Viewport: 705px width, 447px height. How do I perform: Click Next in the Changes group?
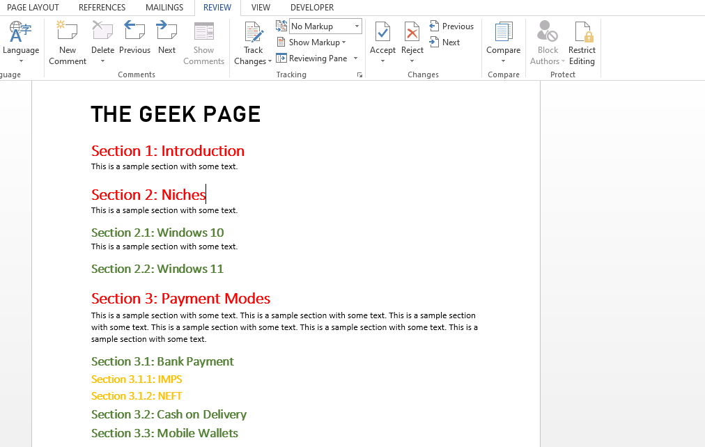point(444,42)
